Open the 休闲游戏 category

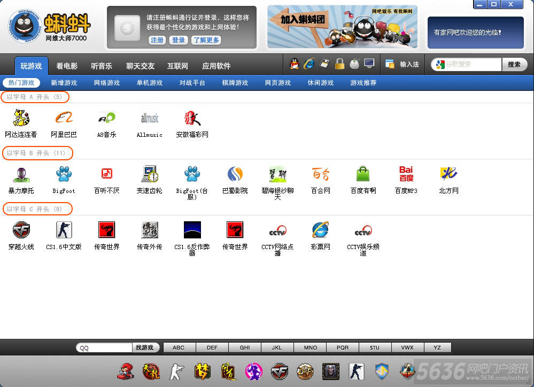pos(321,83)
